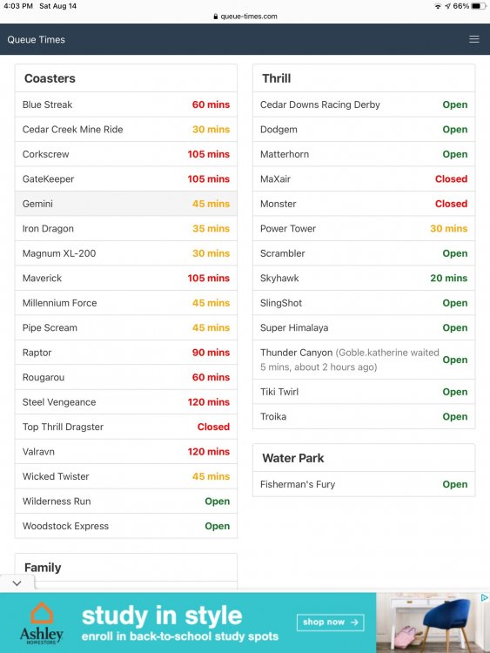Screen dimensions: 490x653
Task: Click the shop now button
Action: click(331, 623)
